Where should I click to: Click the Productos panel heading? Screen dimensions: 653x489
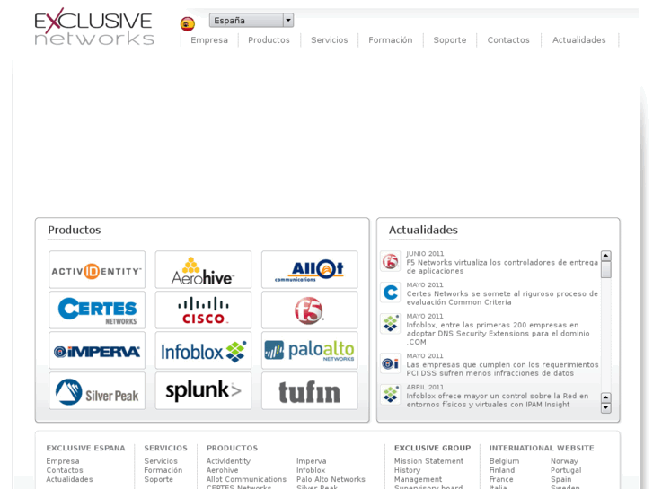click(x=75, y=230)
